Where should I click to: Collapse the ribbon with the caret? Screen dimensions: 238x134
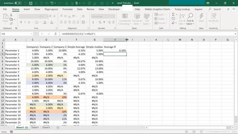pos(235,28)
